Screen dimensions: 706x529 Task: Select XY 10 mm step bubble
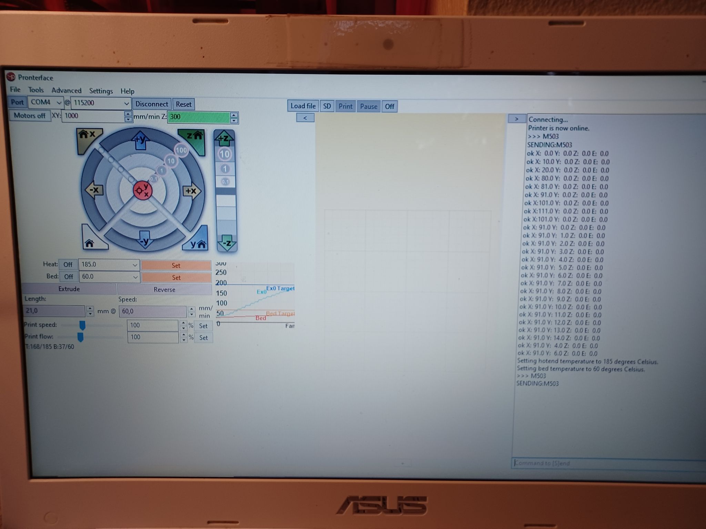point(171,161)
